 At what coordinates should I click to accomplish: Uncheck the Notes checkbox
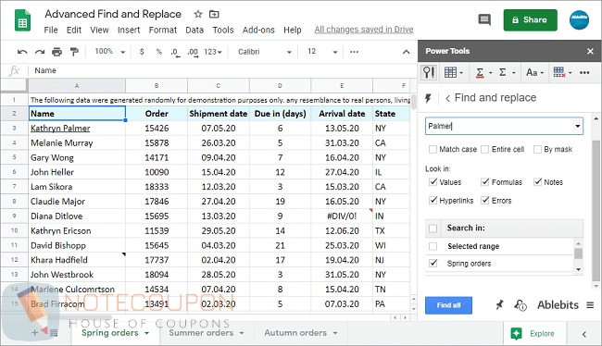pos(538,182)
